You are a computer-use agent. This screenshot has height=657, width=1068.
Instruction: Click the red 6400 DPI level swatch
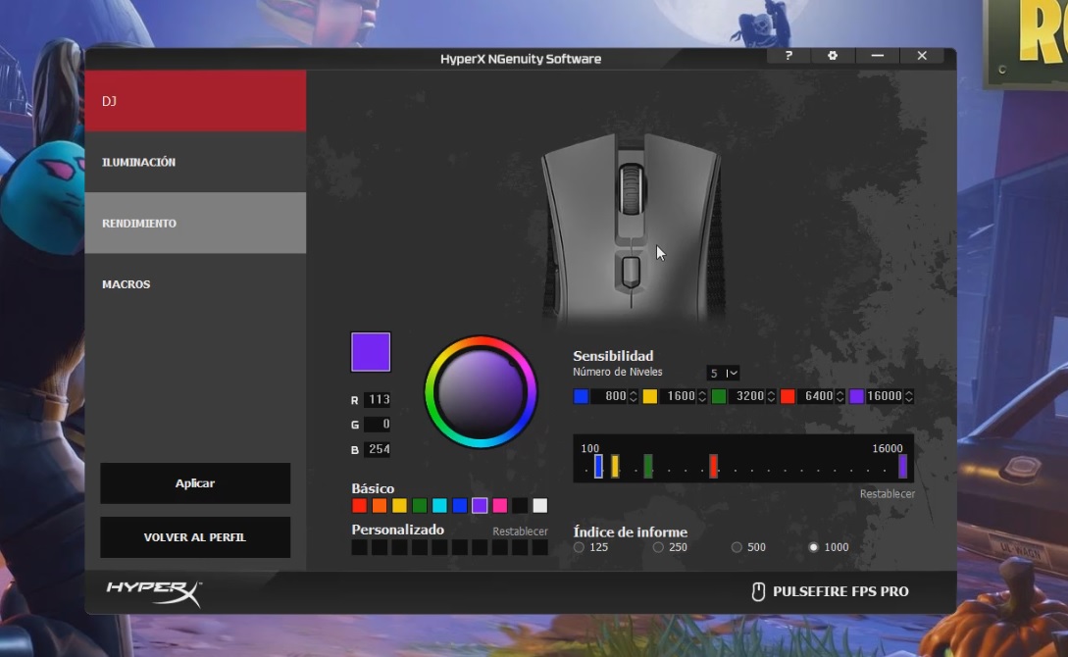click(787, 395)
